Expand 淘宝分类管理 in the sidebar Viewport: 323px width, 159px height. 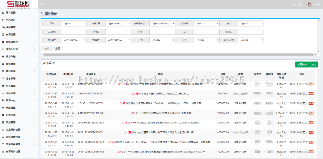coord(19,130)
